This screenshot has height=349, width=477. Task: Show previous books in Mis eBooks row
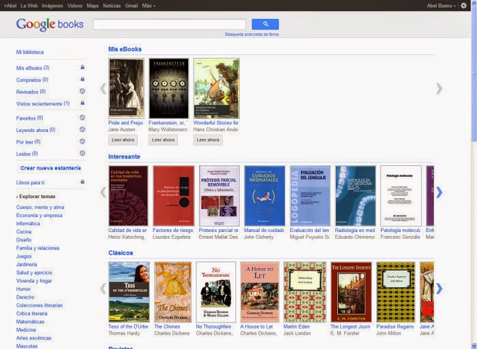pos(103,88)
